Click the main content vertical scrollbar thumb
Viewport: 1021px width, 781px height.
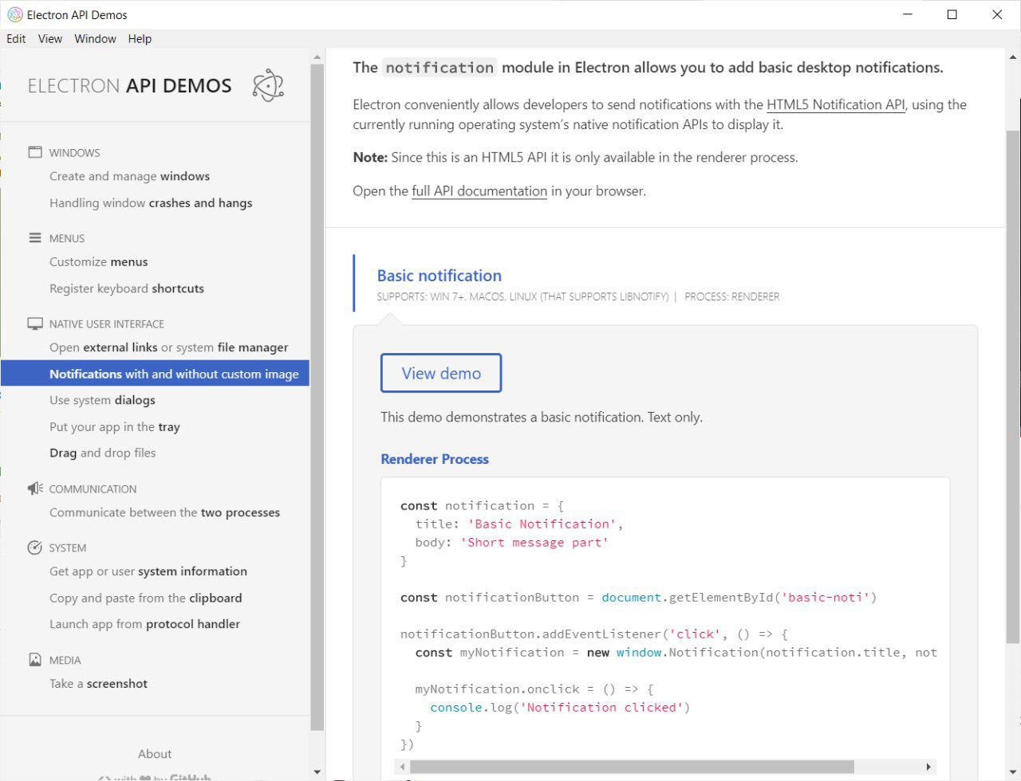tap(1013, 387)
